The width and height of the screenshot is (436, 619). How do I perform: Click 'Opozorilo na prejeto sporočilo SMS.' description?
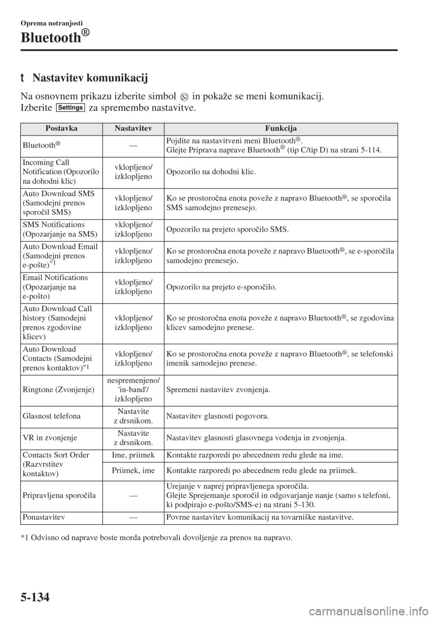(x=227, y=230)
